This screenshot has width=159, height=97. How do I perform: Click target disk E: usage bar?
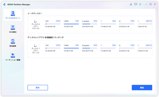pyautogui.click(x=127, y=48)
